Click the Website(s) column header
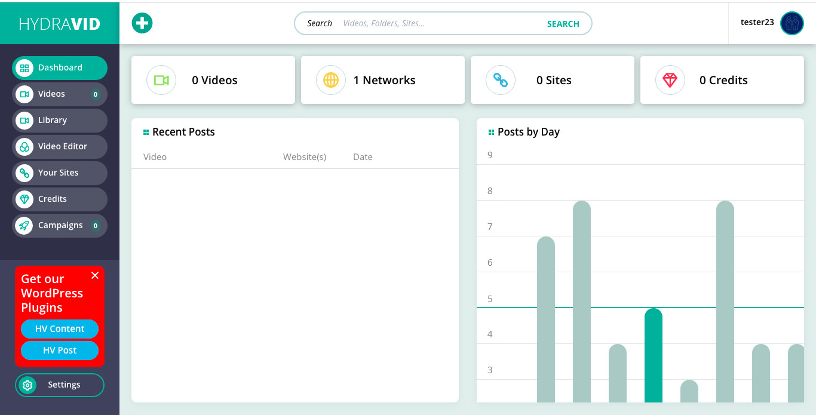Screen dimensions: 816x415 (305, 157)
